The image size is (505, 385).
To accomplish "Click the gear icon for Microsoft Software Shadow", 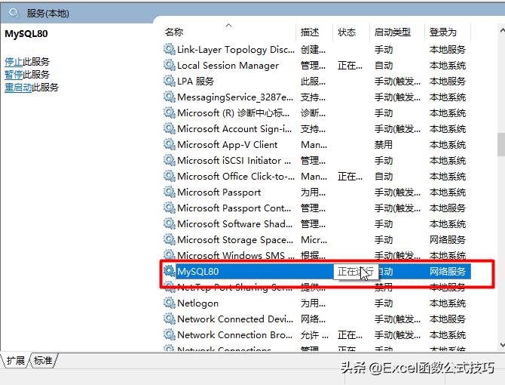I will coord(169,223).
